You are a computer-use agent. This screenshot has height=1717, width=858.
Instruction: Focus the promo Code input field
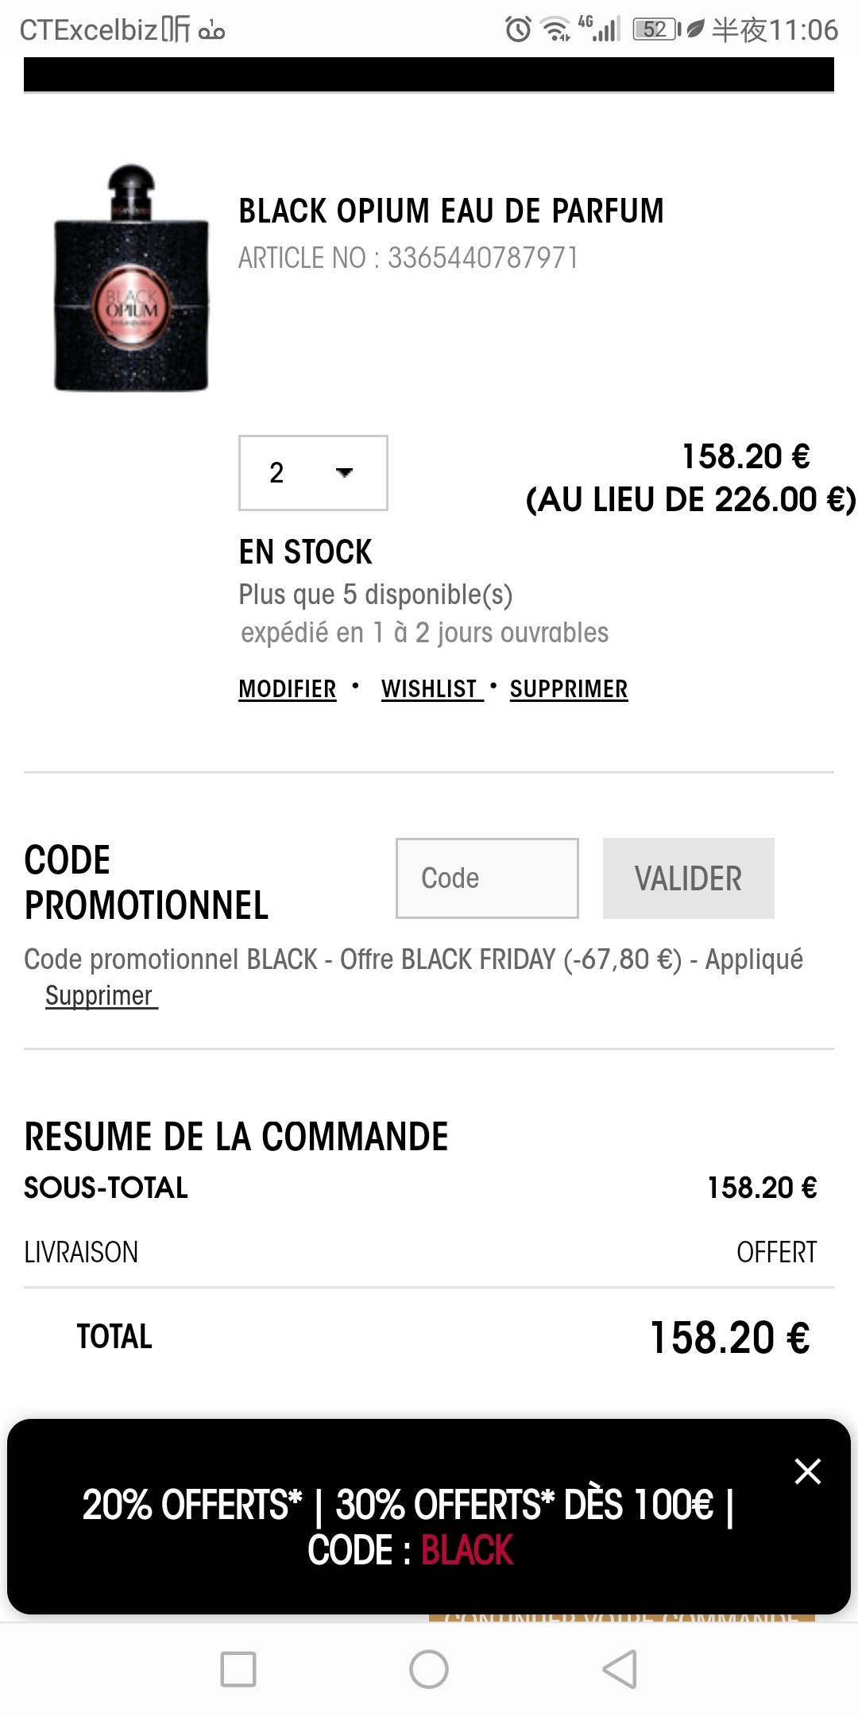click(x=487, y=878)
